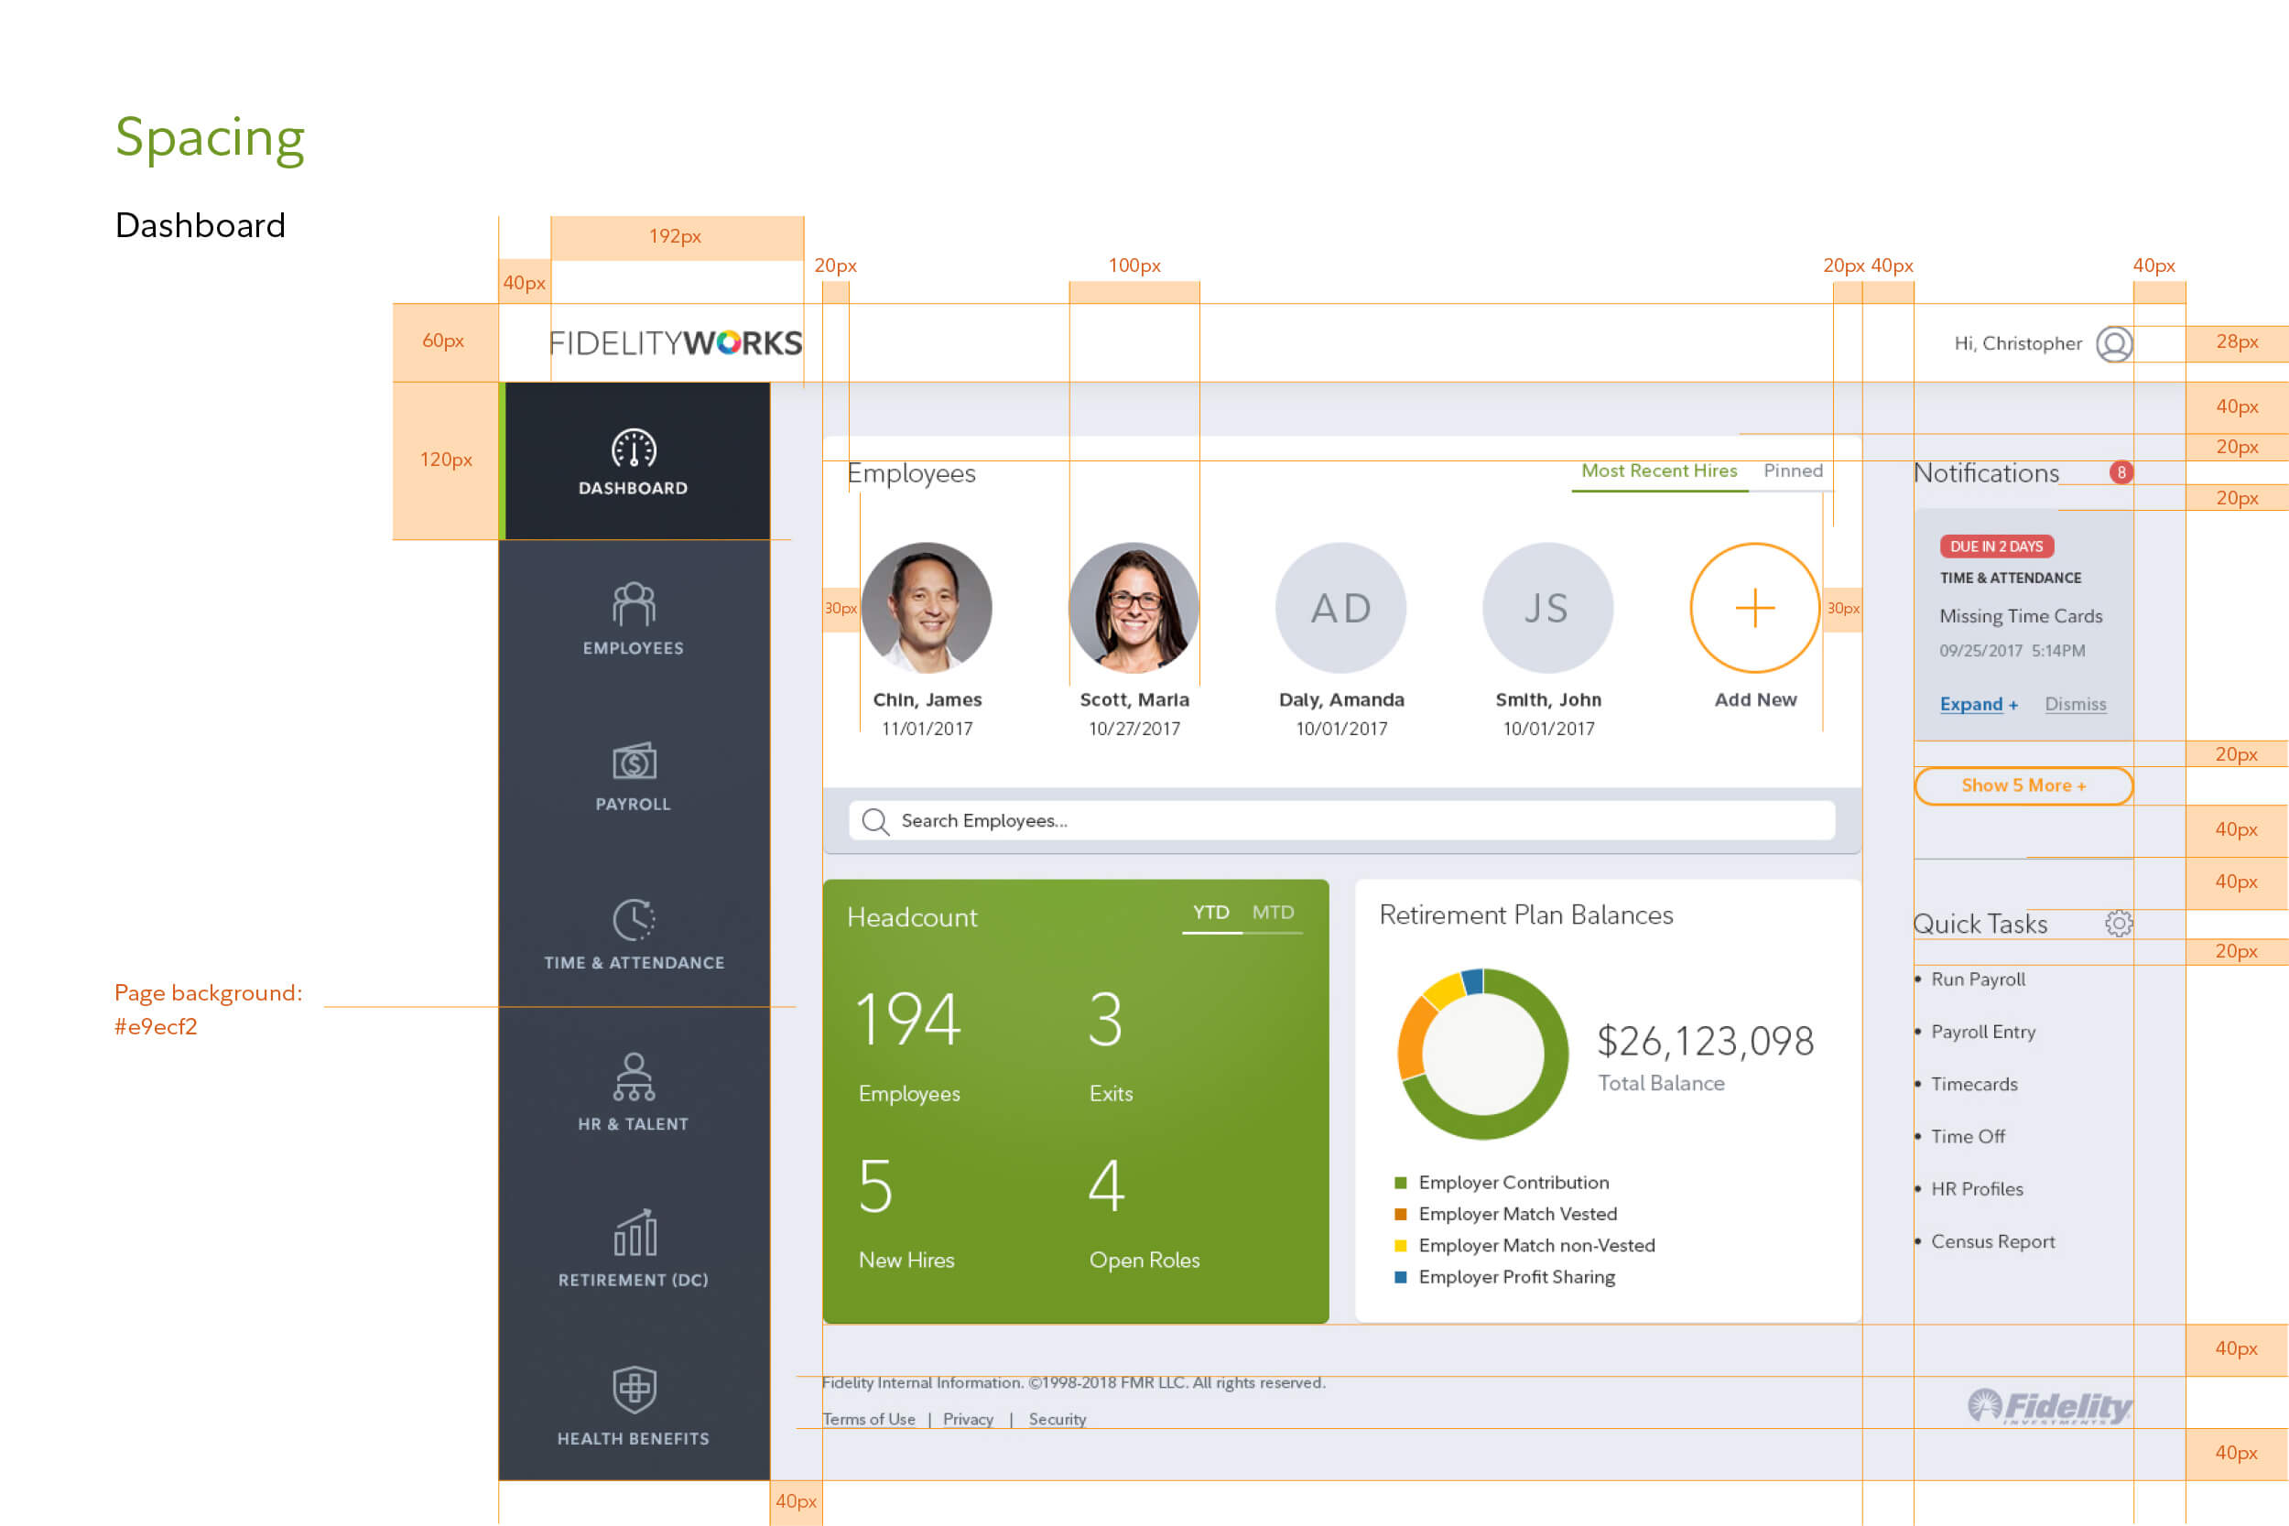This screenshot has height=1526, width=2289.
Task: Open the Retirement (DC) chart icon
Action: point(634,1234)
